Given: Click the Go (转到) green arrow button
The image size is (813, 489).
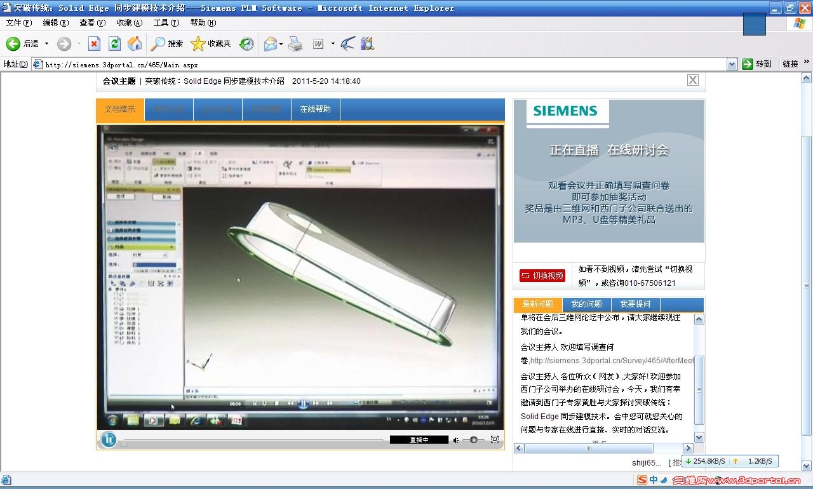Looking at the screenshot, I should pos(757,64).
